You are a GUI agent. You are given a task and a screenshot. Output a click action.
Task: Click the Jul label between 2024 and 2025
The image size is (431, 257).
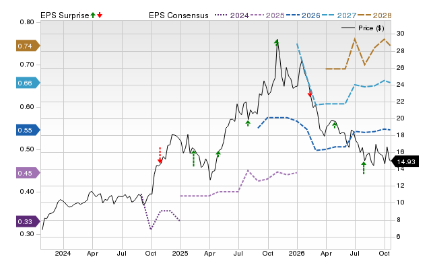pos(122,253)
